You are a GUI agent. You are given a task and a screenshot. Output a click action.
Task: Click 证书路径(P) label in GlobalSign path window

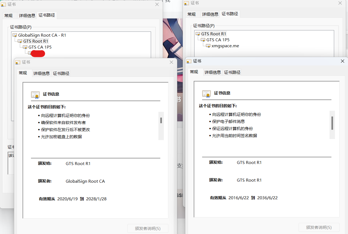(21, 27)
